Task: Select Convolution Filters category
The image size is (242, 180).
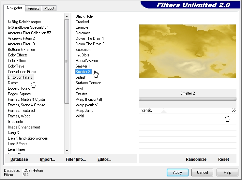Action: coord(22,72)
